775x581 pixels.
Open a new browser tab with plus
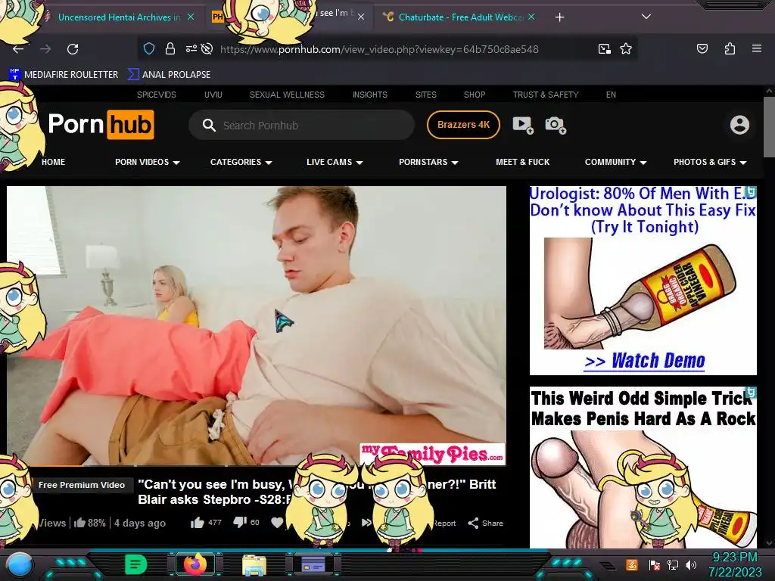tap(559, 17)
